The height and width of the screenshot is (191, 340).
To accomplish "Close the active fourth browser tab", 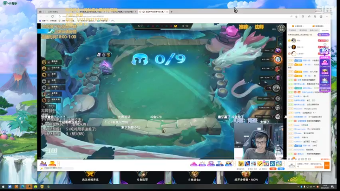I will point(167,12).
